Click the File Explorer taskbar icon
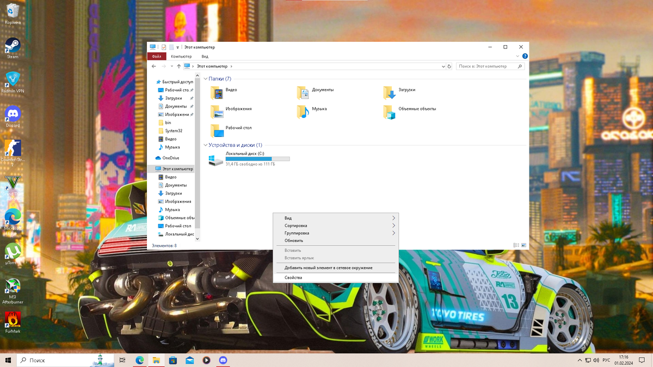This screenshot has height=367, width=653. (x=156, y=360)
